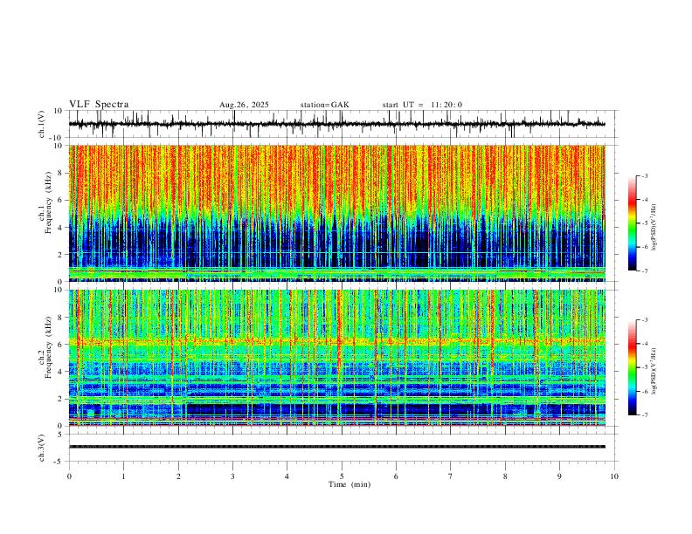Image resolution: width=692 pixels, height=534 pixels.
Task: Click time axis tick label "7"
Action: 450,476
